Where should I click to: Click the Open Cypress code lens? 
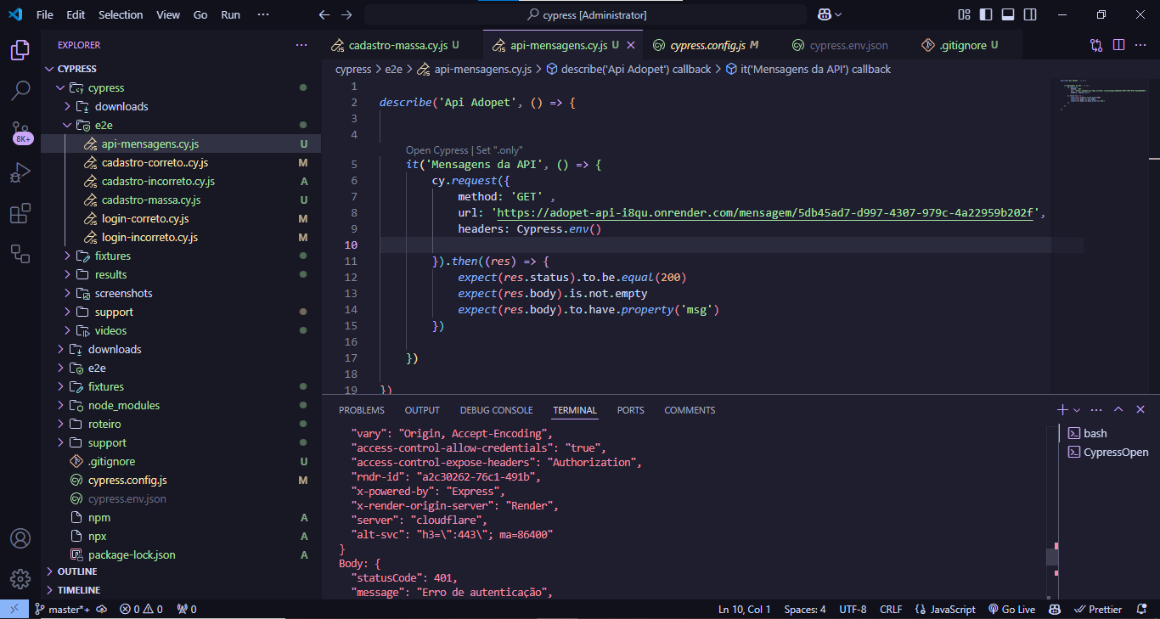pyautogui.click(x=436, y=149)
